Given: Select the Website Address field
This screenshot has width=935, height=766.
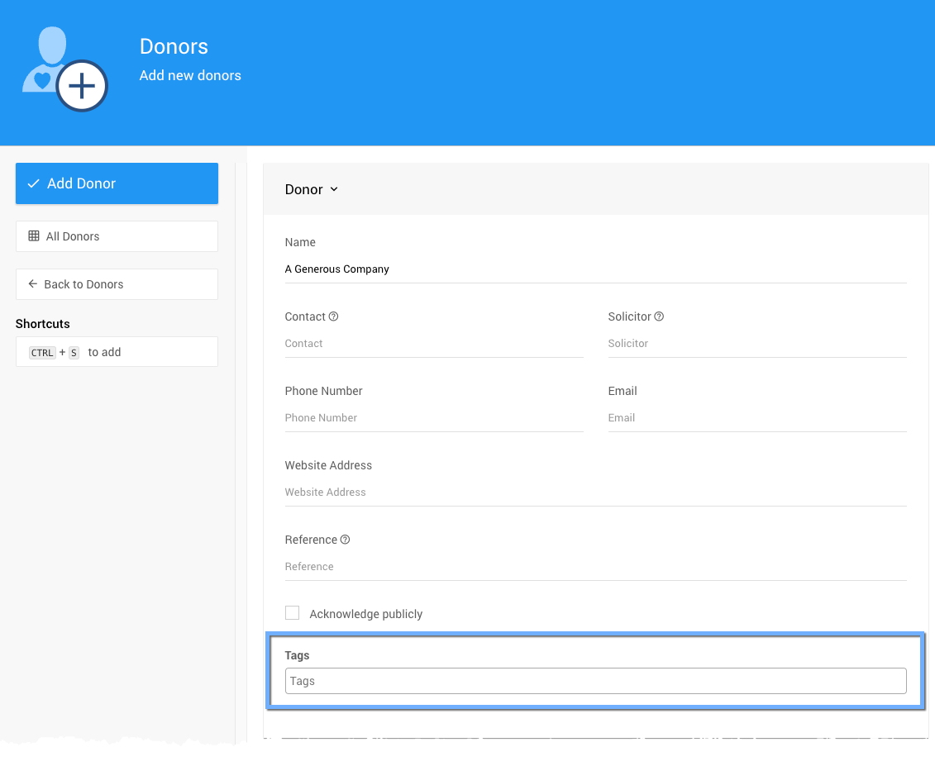Looking at the screenshot, I should point(595,492).
